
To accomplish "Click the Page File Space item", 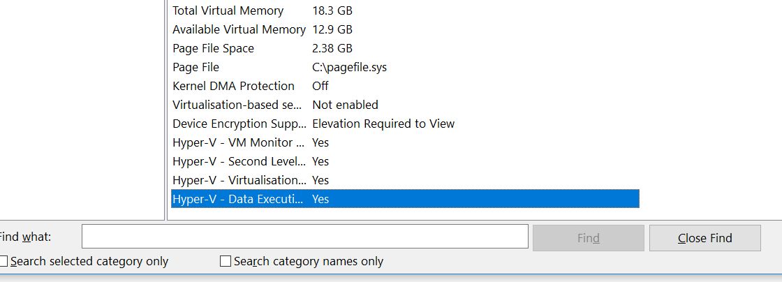I will (x=213, y=49).
